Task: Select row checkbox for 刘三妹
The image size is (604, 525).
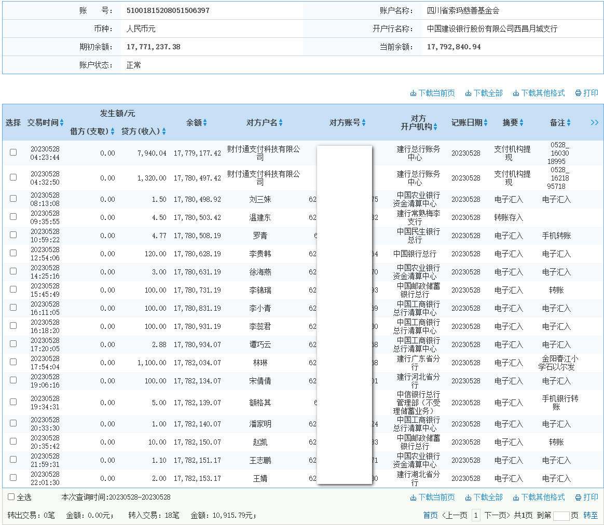Action: coord(13,198)
